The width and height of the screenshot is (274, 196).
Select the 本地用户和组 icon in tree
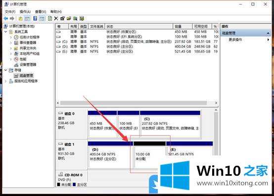[16, 53]
